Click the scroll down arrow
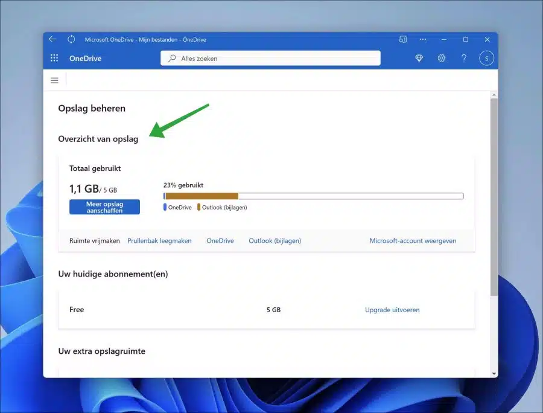The image size is (543, 413). click(494, 374)
